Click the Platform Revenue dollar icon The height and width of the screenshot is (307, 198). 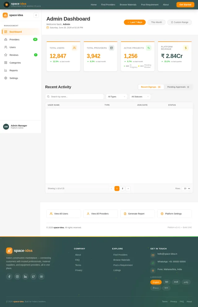click(x=186, y=48)
